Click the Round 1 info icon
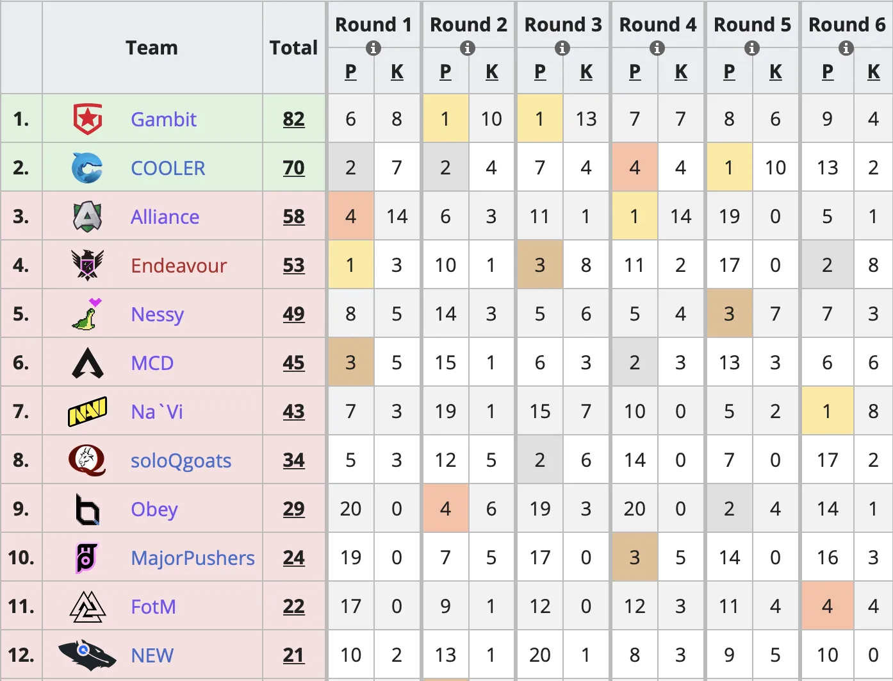 [x=373, y=48]
